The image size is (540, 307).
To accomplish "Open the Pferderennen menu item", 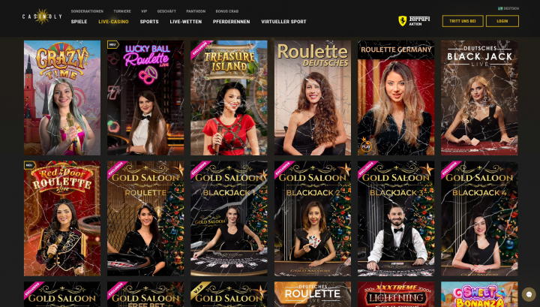I will point(231,22).
